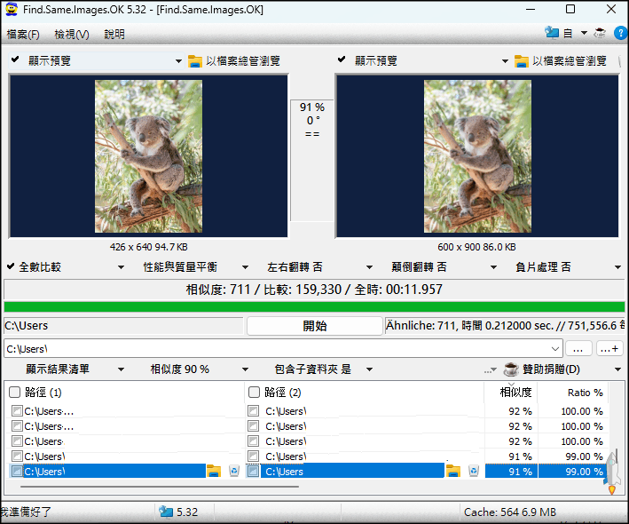This screenshot has height=524, width=629.
Task: Click the language monitor icon in menu bar
Action: tap(554, 34)
